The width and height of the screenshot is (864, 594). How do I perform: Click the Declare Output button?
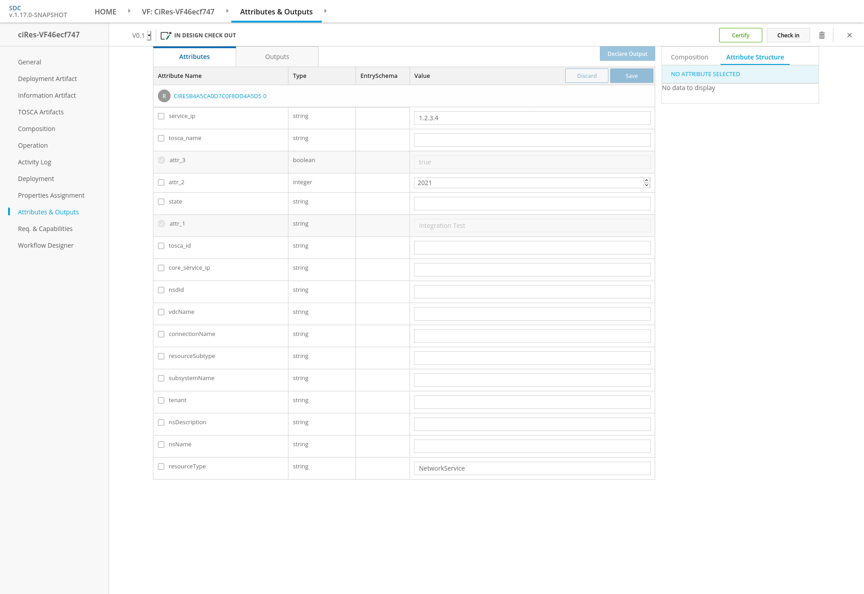click(627, 54)
